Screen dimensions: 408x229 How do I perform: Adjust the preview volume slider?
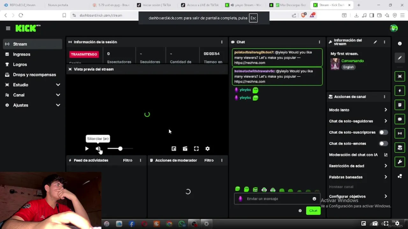tap(120, 149)
